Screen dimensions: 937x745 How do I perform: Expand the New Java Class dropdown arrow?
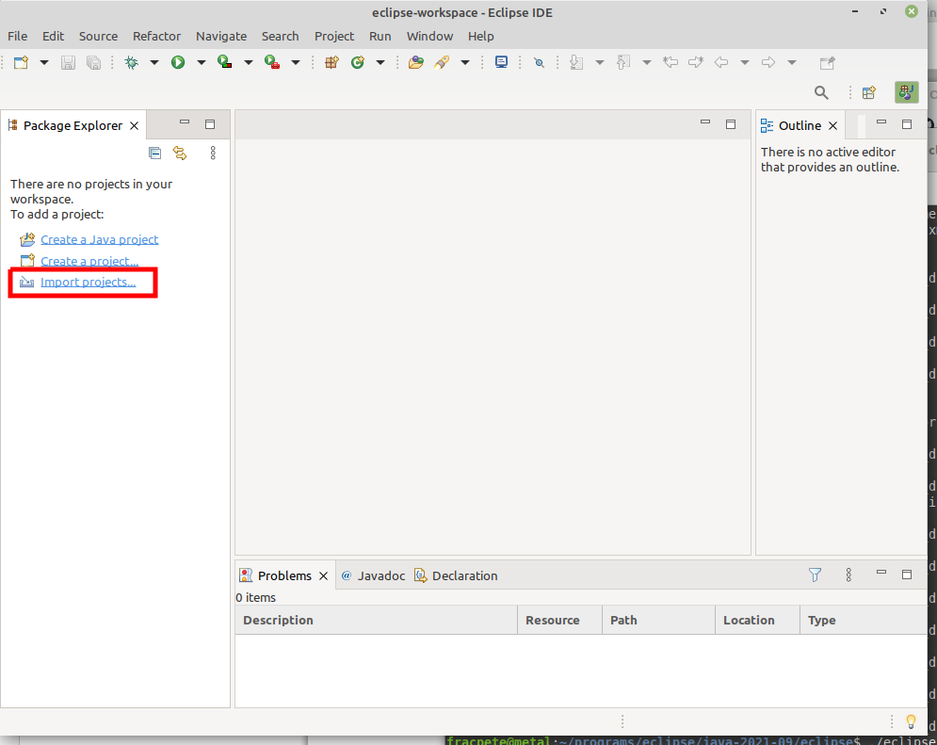coord(380,62)
